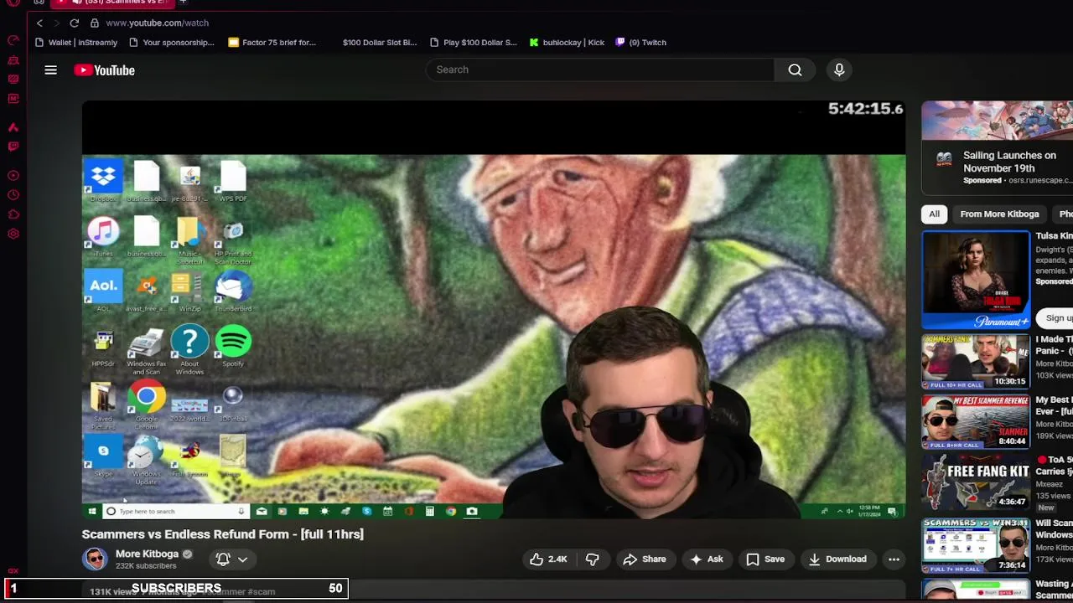Click the AOL desktop icon in video

[103, 291]
